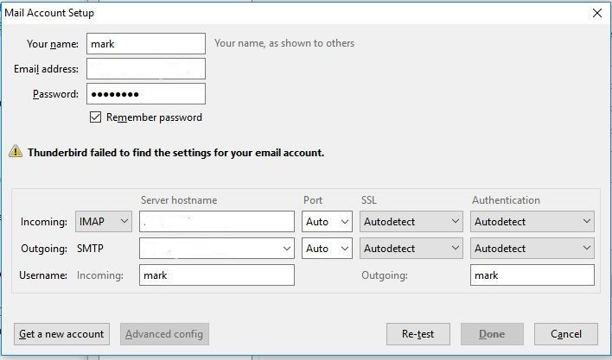Close the Mail Account Setup dialog

pyautogui.click(x=596, y=13)
